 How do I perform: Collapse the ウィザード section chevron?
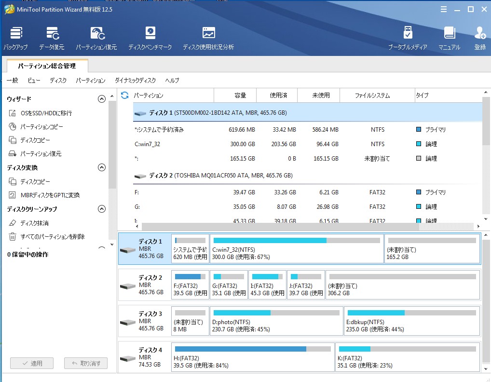[101, 99]
